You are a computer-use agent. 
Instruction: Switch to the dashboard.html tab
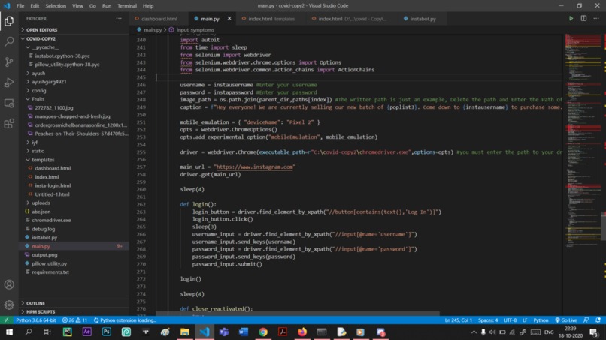pos(159,19)
